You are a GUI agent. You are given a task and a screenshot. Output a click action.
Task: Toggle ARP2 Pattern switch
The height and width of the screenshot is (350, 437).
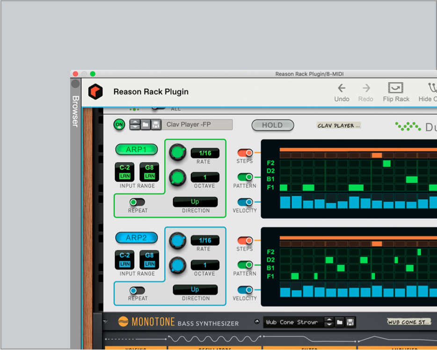tap(245, 264)
